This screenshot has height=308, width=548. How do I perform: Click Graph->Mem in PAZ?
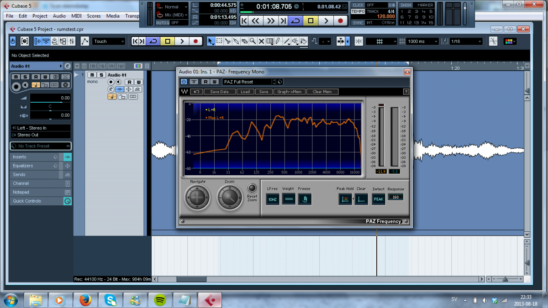pos(290,92)
